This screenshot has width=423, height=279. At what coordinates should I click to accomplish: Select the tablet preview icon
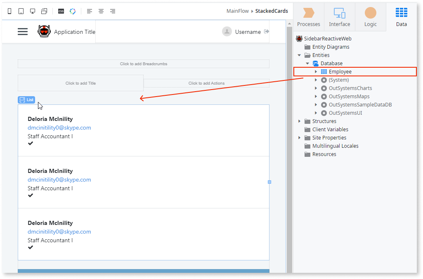click(x=21, y=11)
